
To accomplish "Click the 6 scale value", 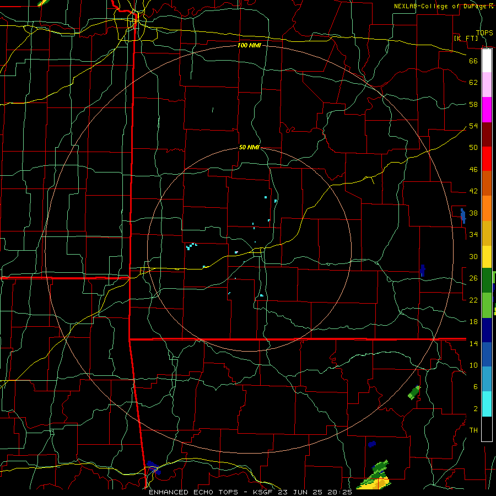I will point(475,387).
